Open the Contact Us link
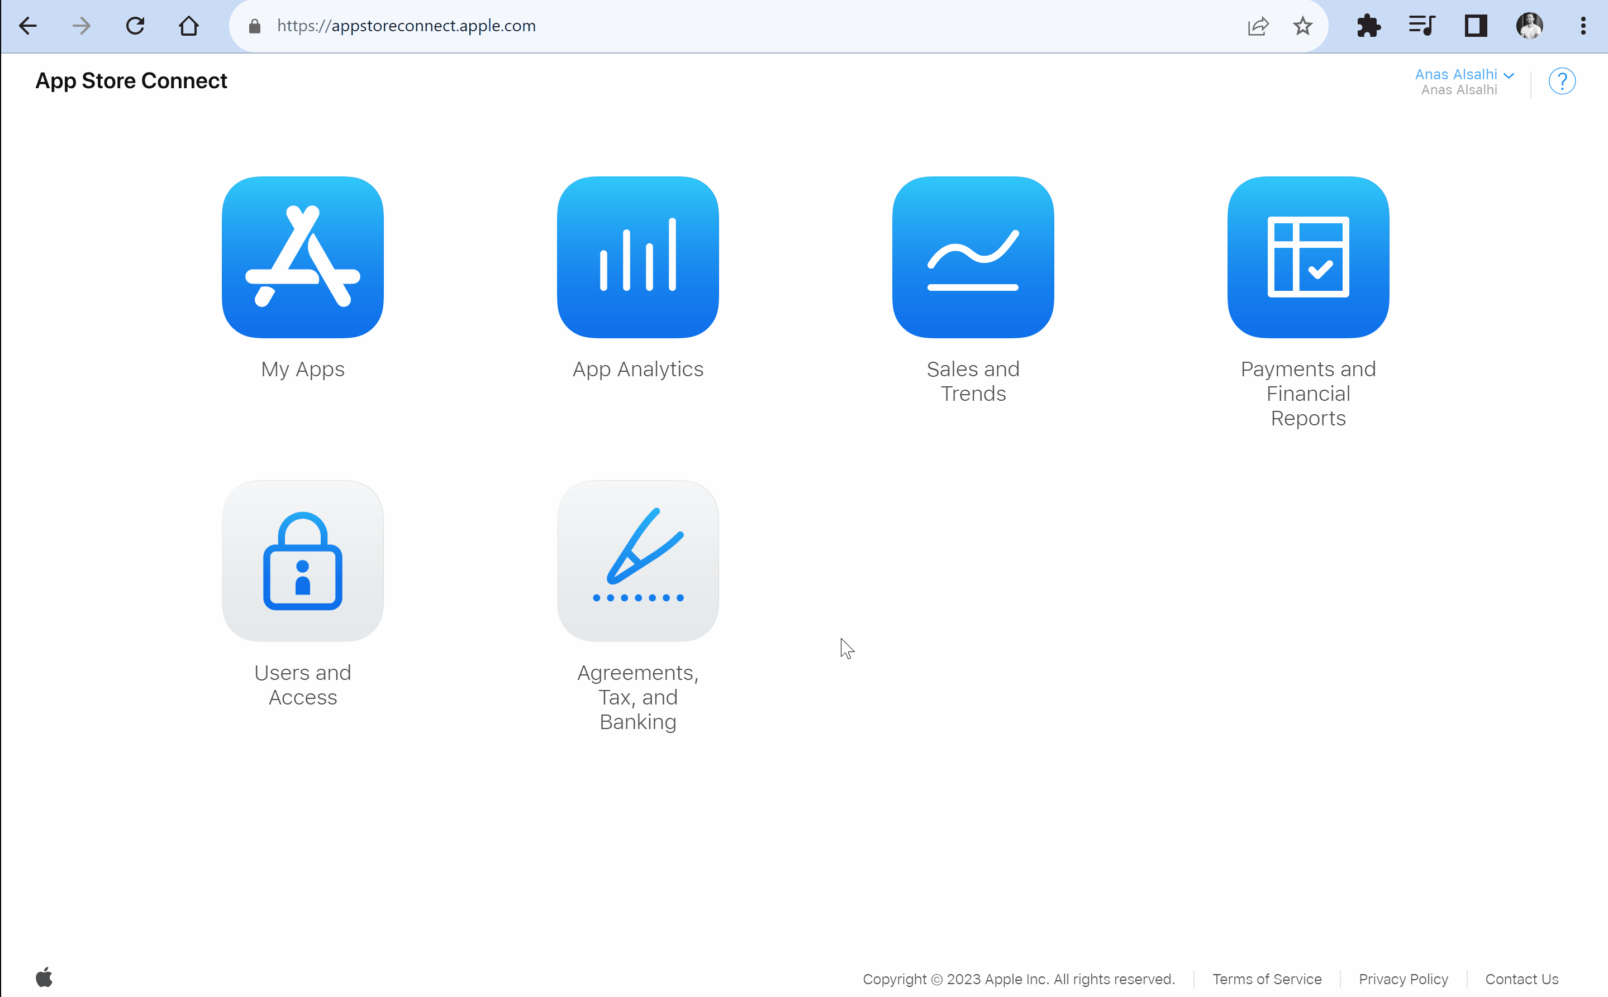 coord(1521,979)
